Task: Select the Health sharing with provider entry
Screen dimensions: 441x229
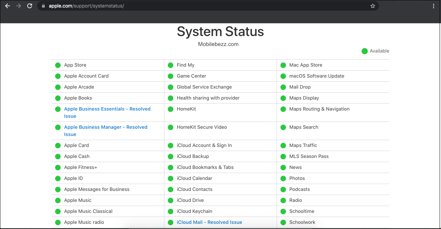Action: (x=208, y=98)
